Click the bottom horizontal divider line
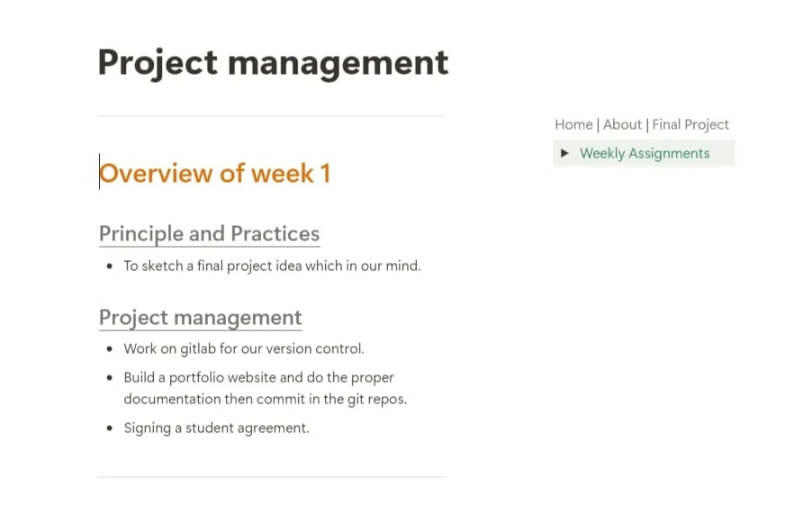Screen dimensions: 803x505 tap(271, 477)
